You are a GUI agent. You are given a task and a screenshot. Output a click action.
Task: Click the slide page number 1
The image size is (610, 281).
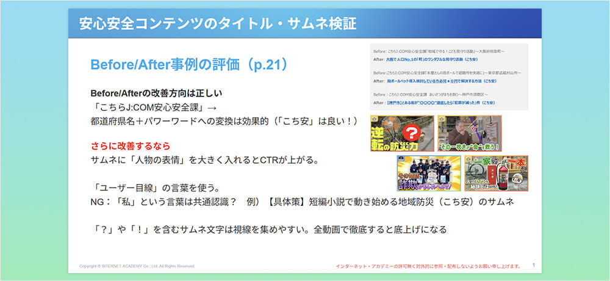[x=534, y=265]
